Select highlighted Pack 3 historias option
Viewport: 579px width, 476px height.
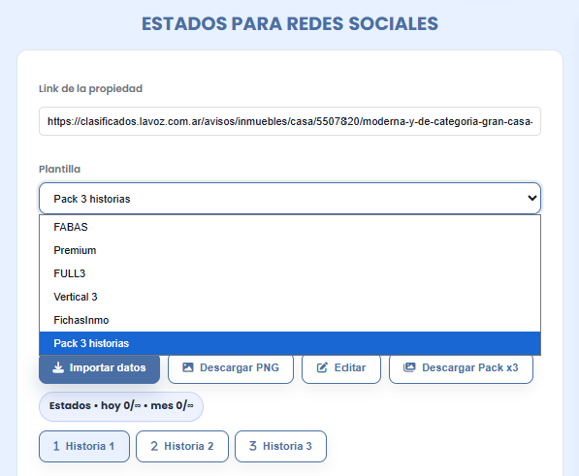[x=290, y=343]
